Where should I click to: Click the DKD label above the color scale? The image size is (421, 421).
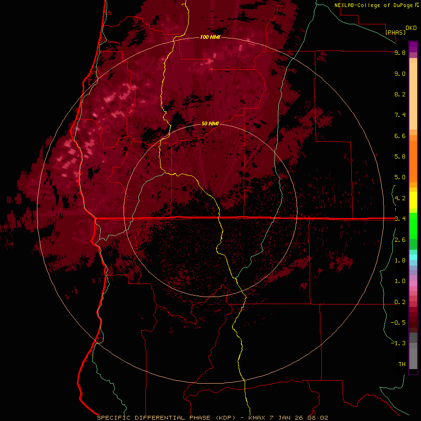[411, 28]
